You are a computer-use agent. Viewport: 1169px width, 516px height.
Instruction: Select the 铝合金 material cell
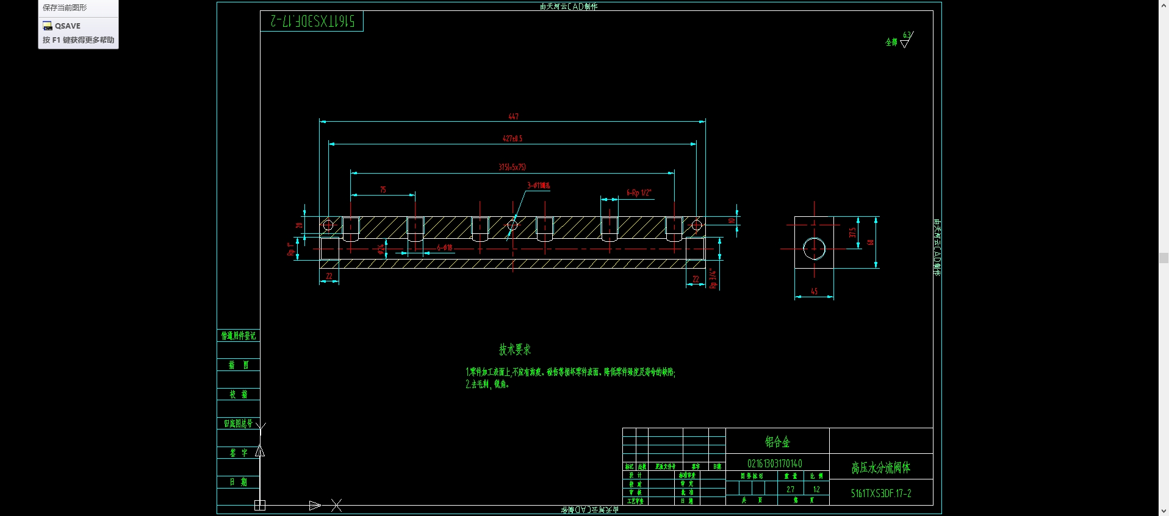(x=777, y=442)
